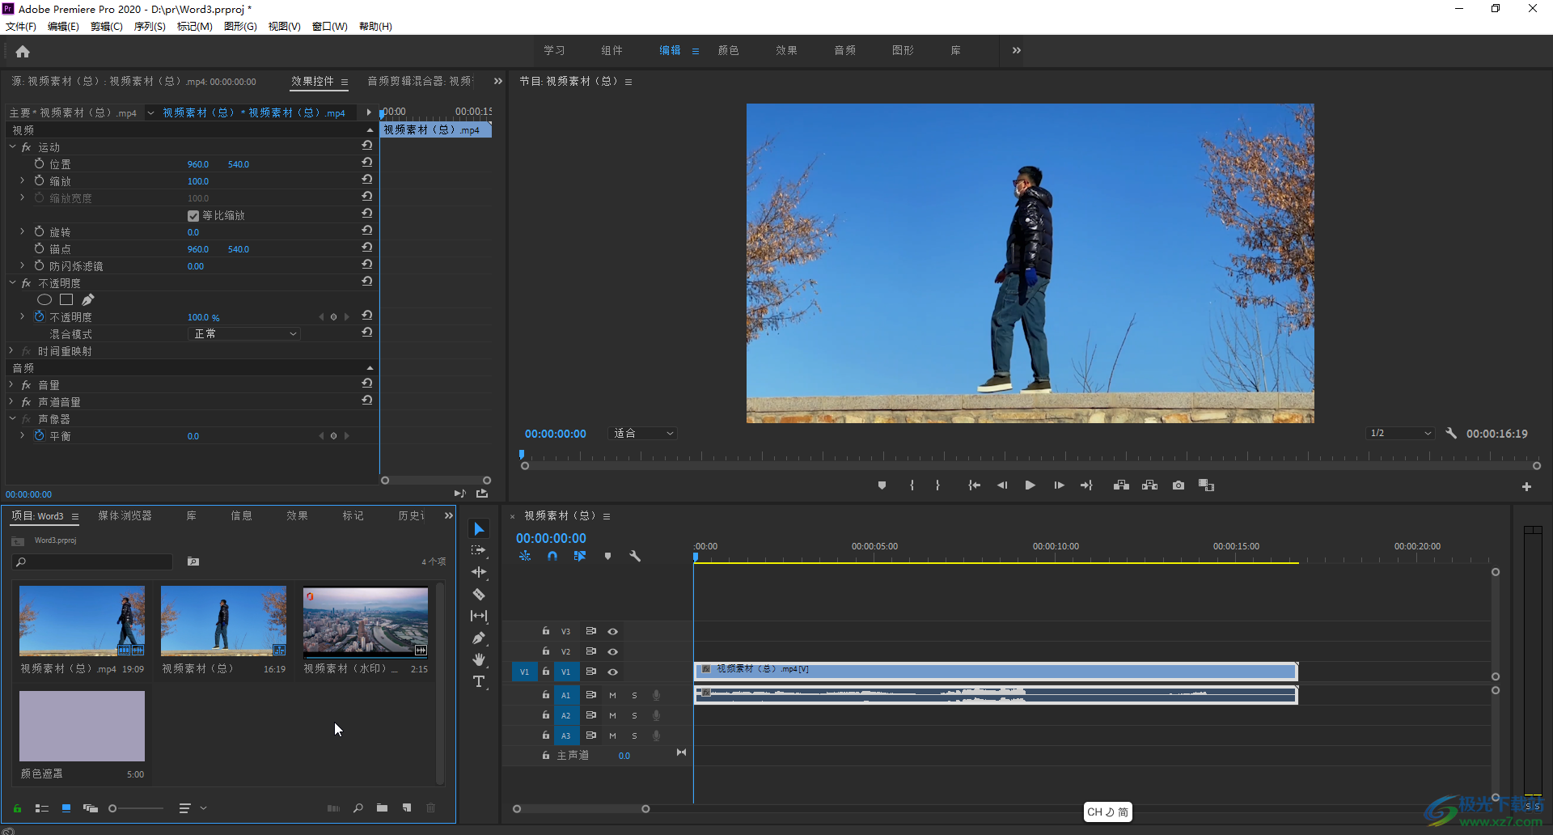
Task: Select the Selection tool arrow
Action: [479, 528]
